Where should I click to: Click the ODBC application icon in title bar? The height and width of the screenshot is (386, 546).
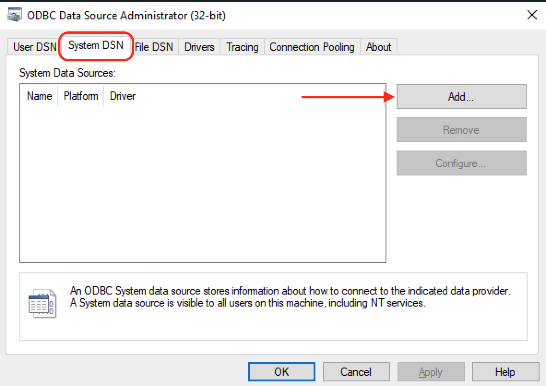[x=14, y=14]
